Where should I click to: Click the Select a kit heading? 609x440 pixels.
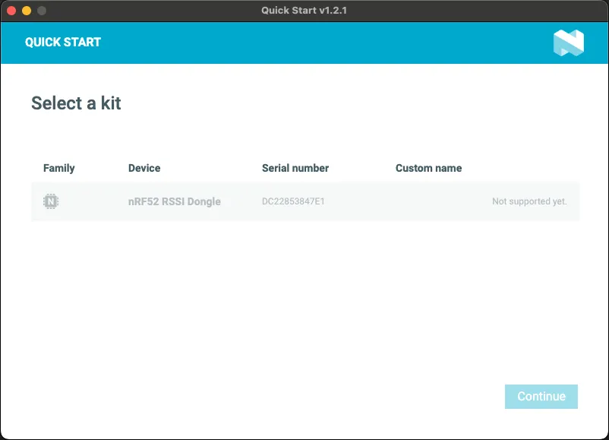(x=75, y=103)
